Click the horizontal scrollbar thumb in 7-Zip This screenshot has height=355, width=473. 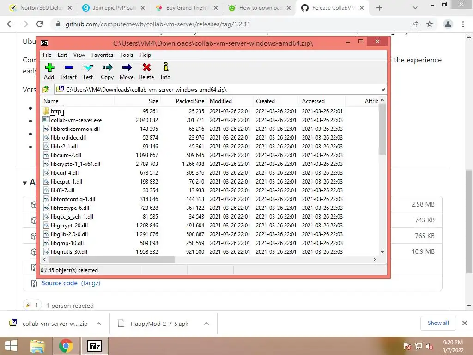coord(112,260)
